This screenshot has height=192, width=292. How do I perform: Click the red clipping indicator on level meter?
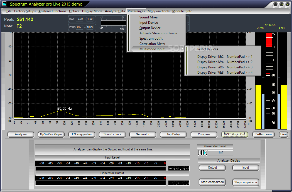(x=269, y=40)
